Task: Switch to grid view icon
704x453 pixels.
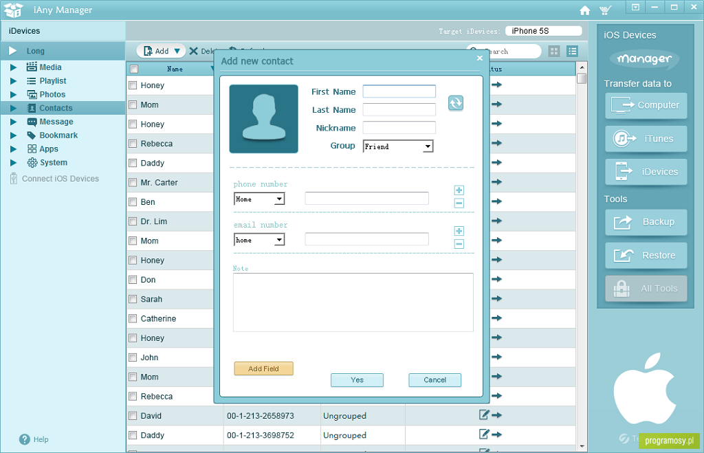Action: [554, 51]
